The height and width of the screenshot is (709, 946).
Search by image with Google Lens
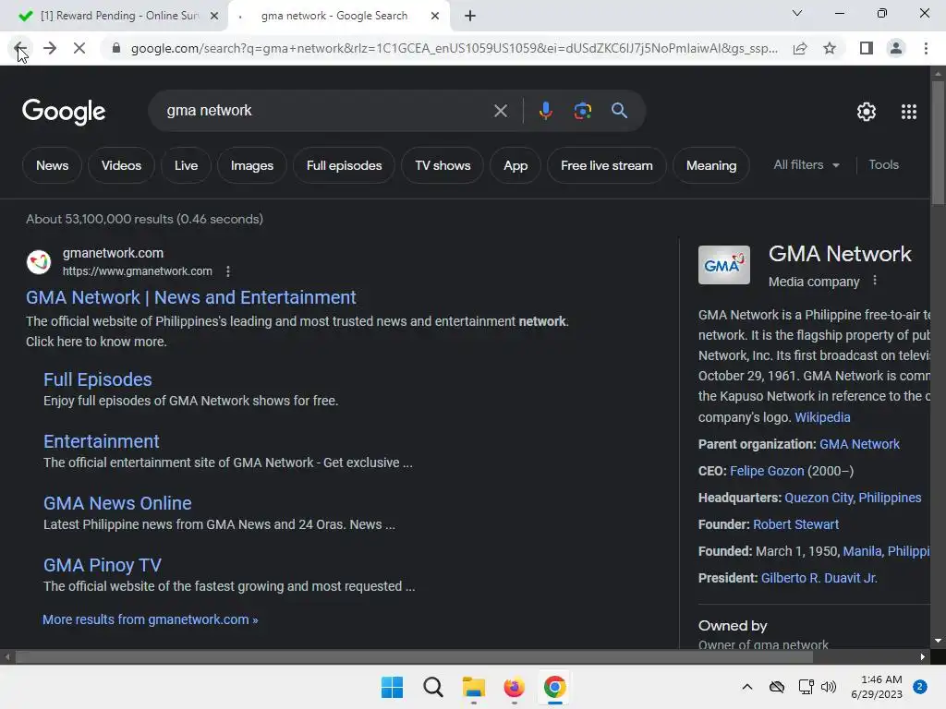click(x=582, y=111)
